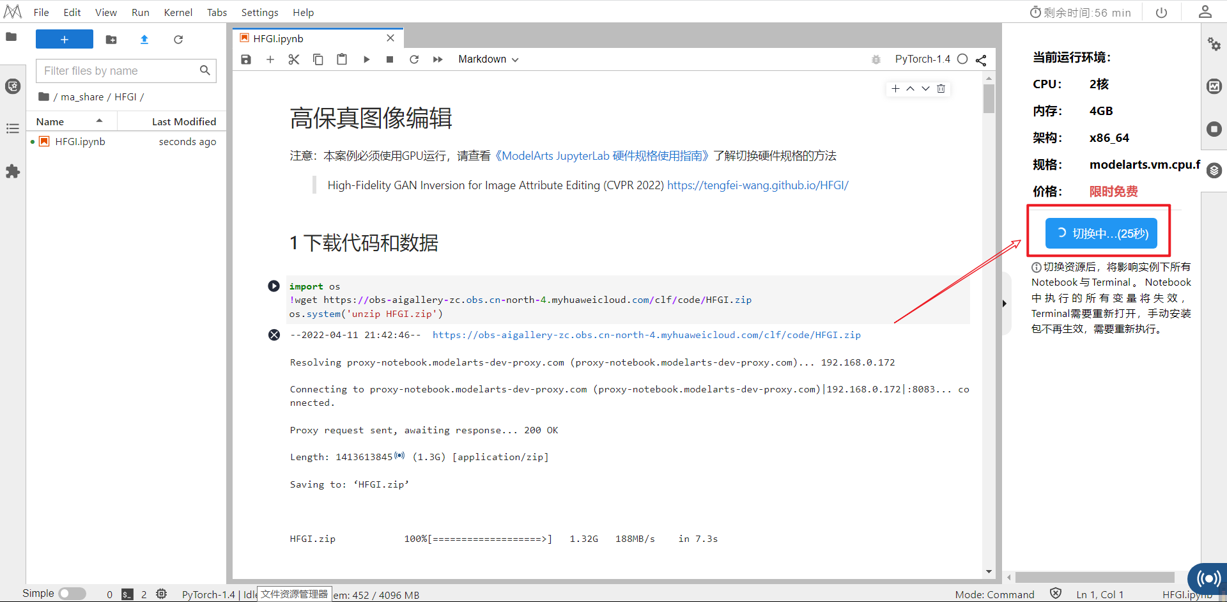Save the notebook
1227x602 pixels.
246,59
